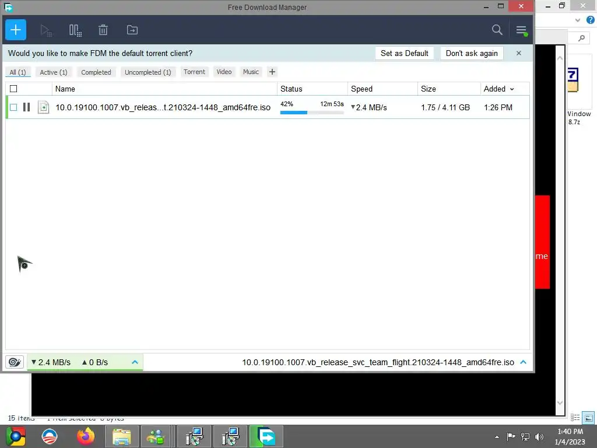The width and height of the screenshot is (597, 448).
Task: Click the 1:26 PM added time cell
Action: 498,107
